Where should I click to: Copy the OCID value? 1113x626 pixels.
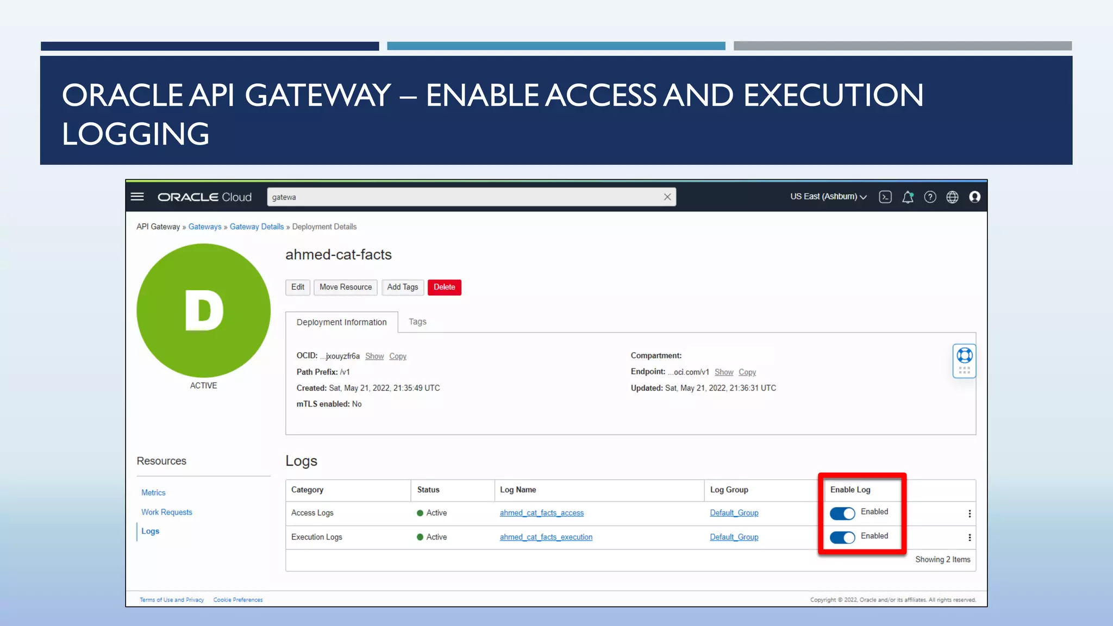(x=398, y=356)
